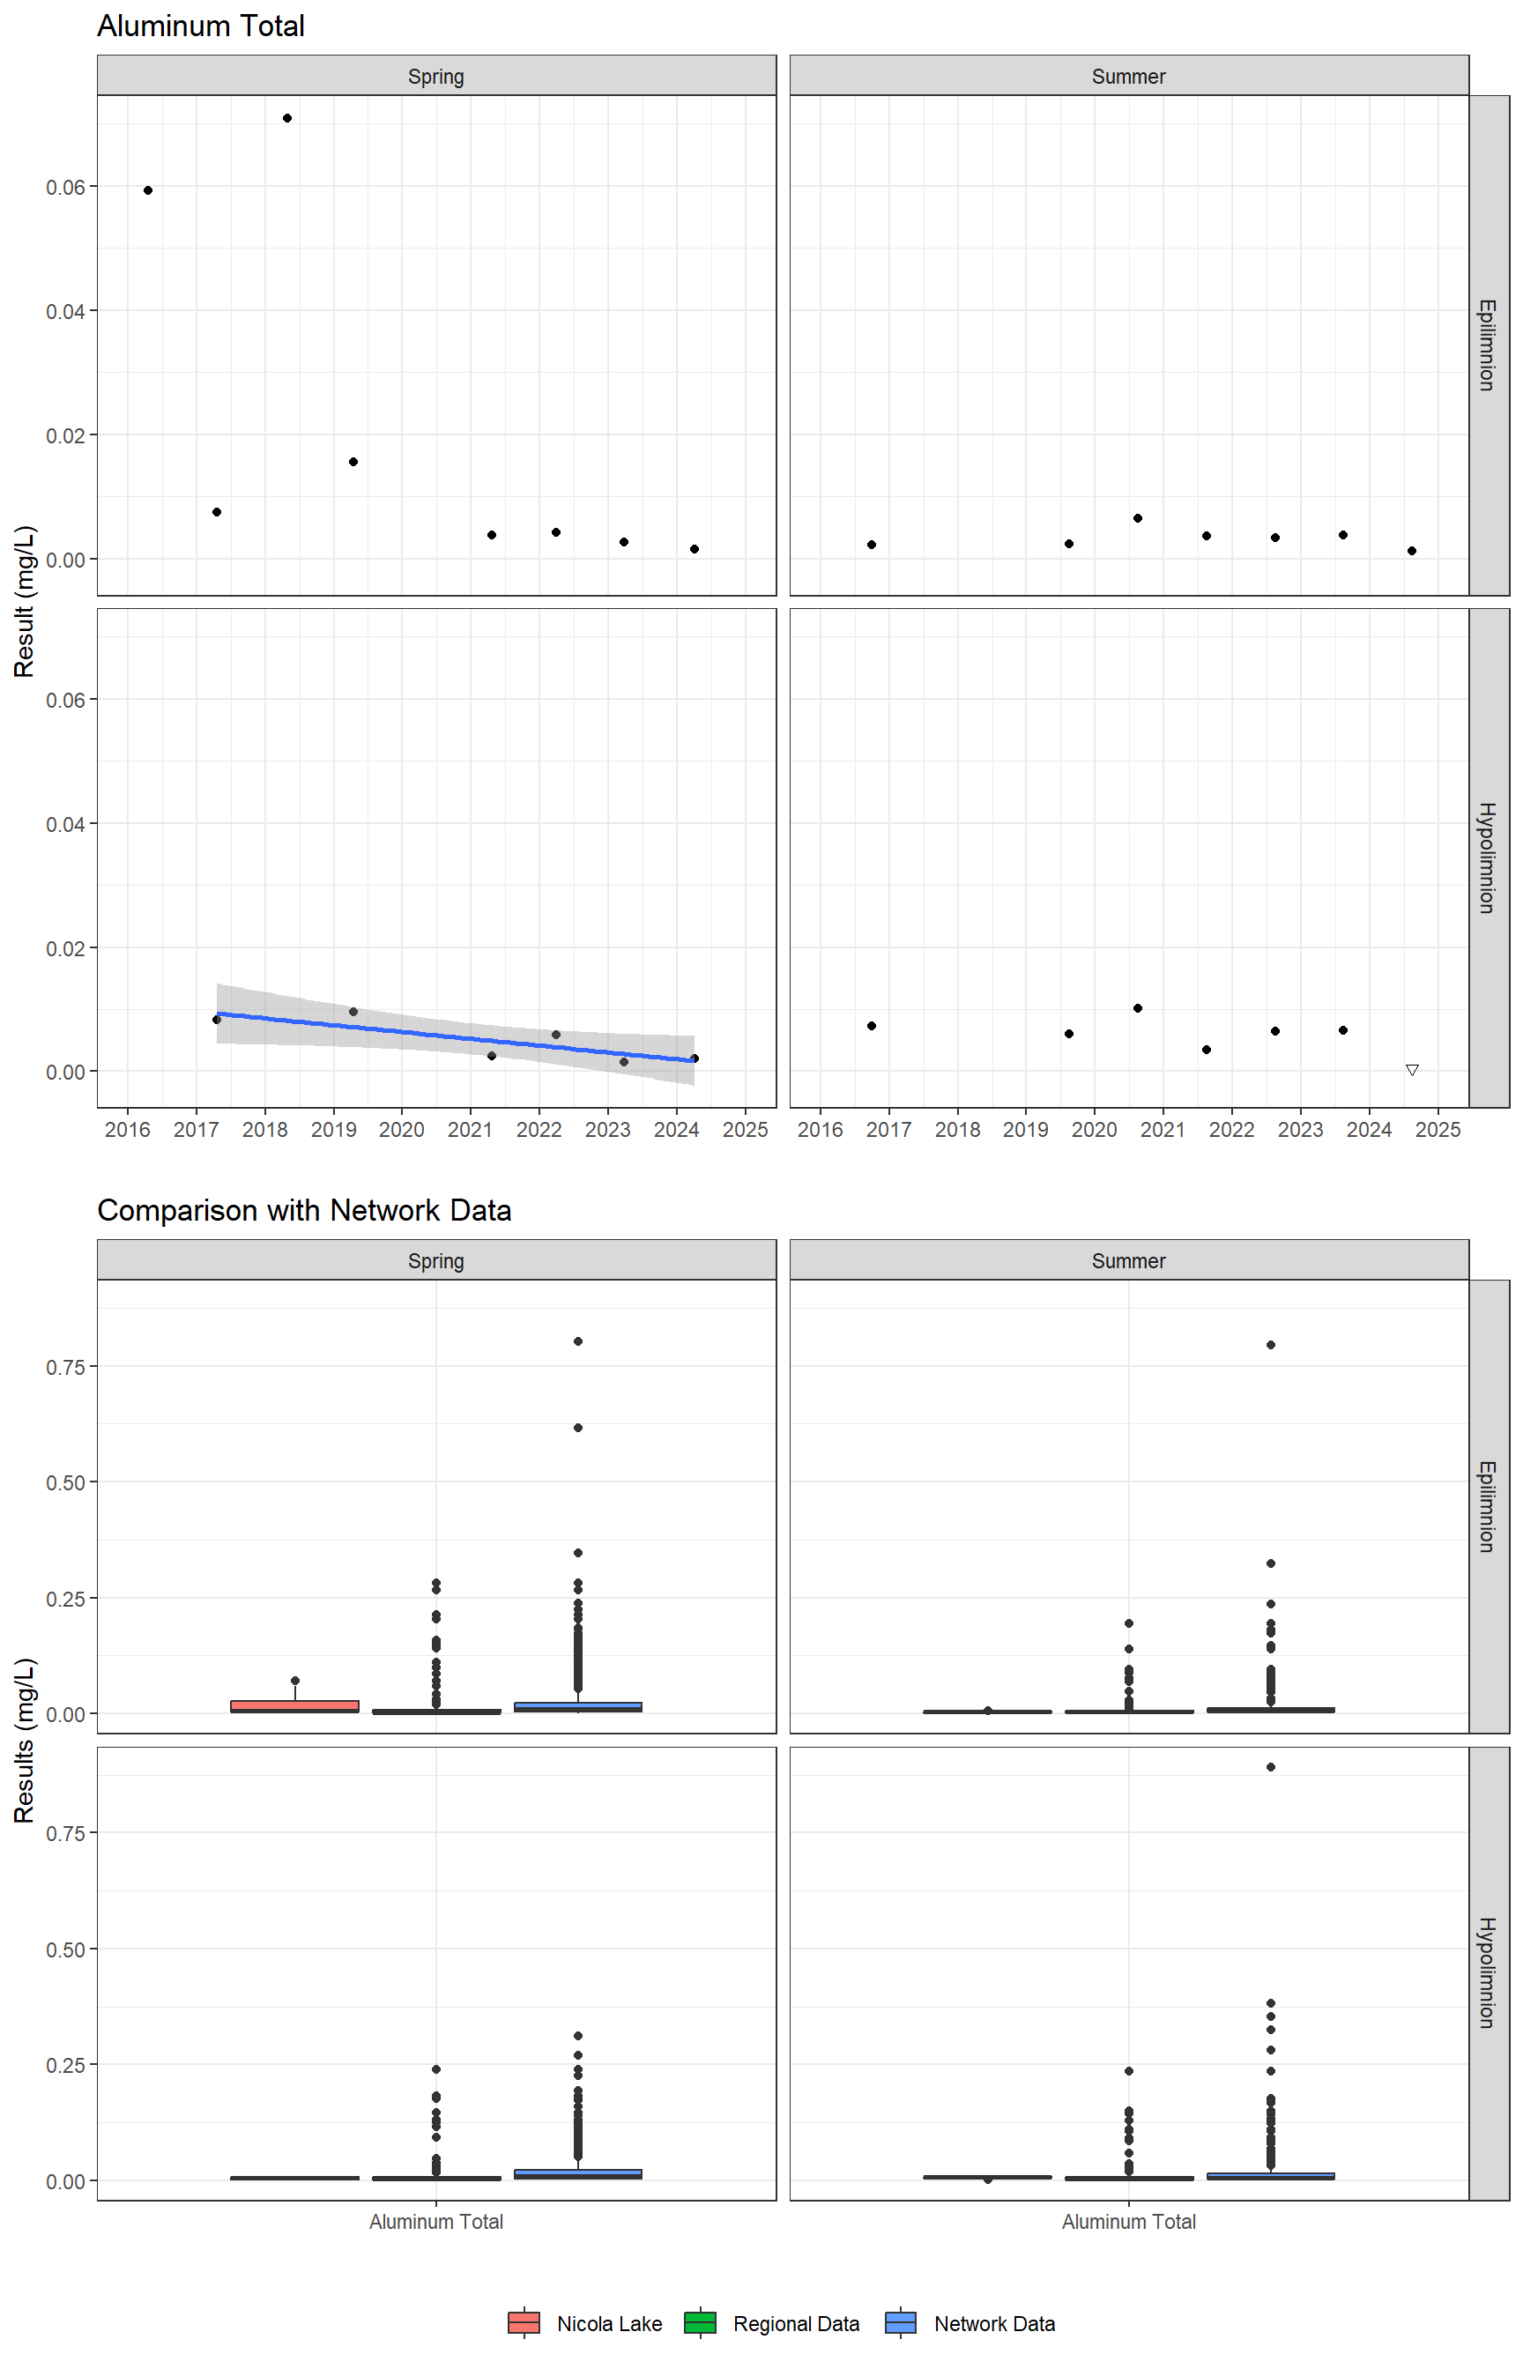
Task: Click the blue Network Data legend swatch
Action: (901, 2322)
